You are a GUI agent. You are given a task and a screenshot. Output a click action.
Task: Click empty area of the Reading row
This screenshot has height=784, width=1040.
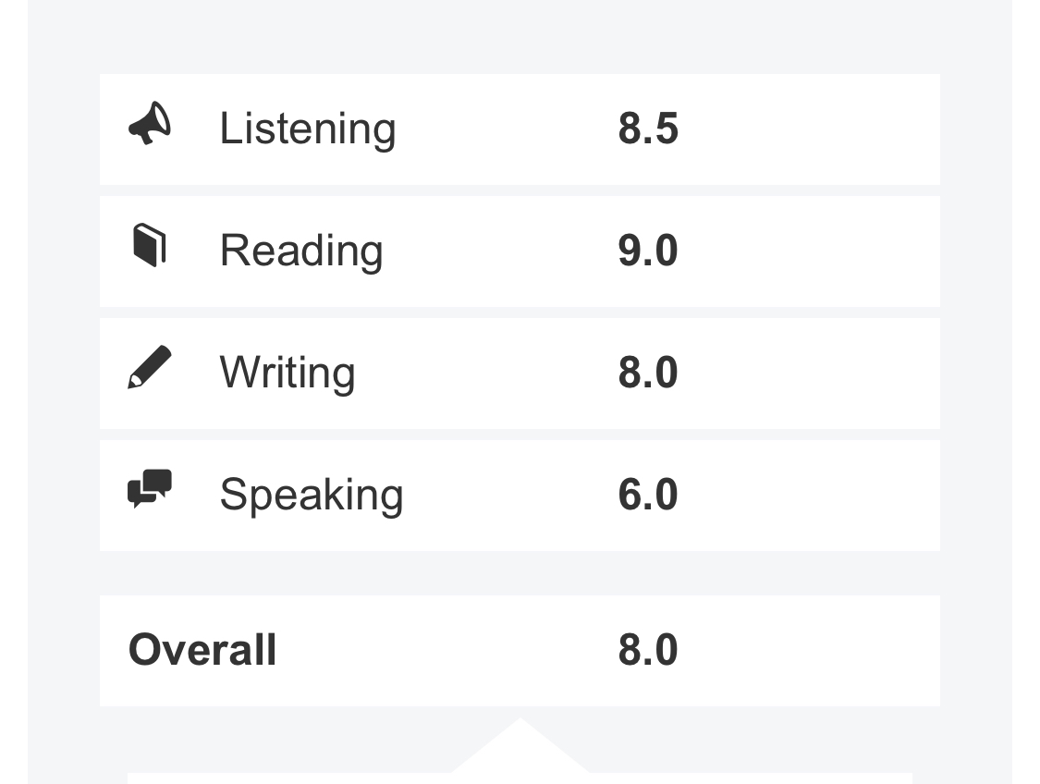[x=809, y=251]
